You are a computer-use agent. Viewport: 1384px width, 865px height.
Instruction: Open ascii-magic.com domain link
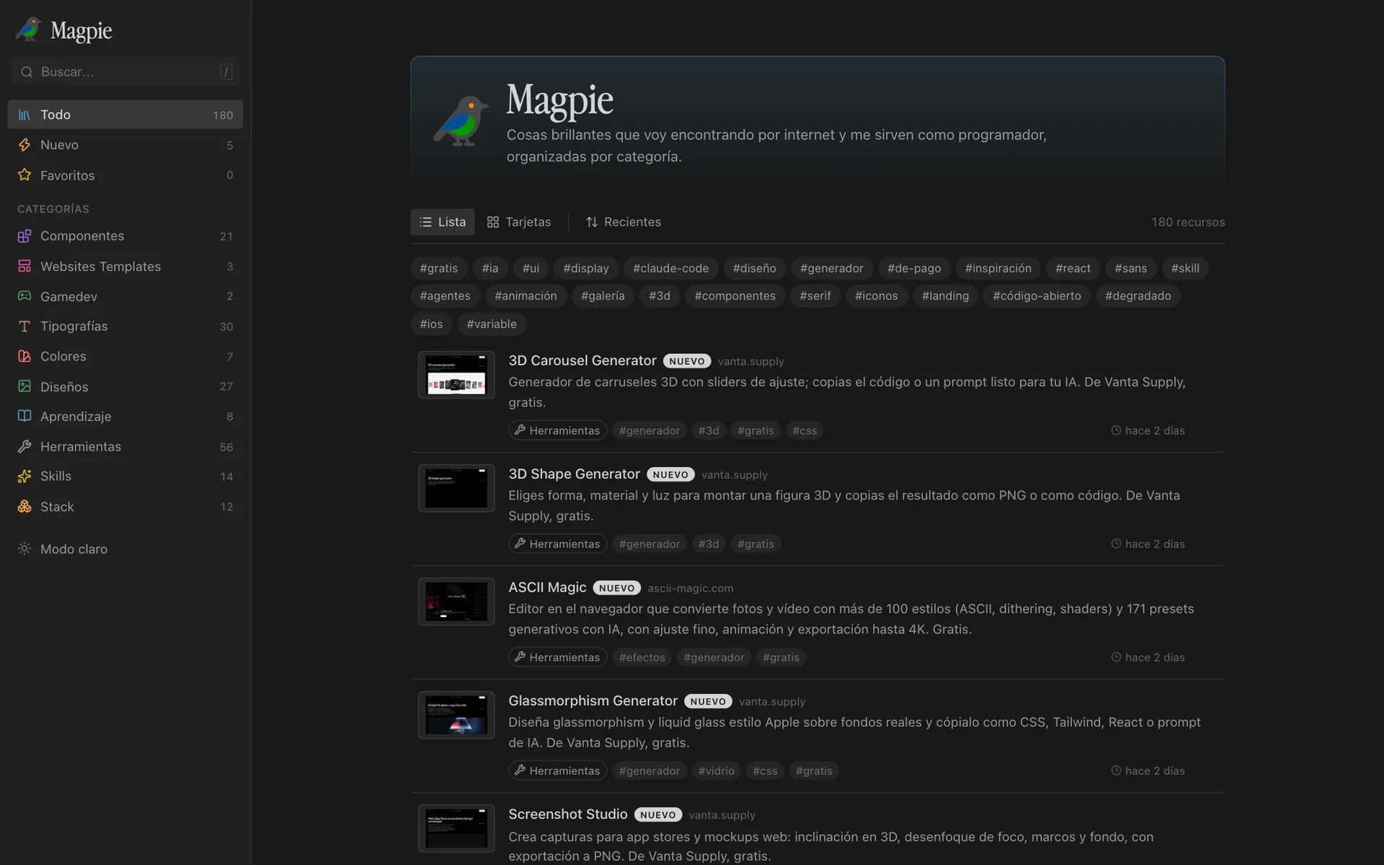click(691, 588)
